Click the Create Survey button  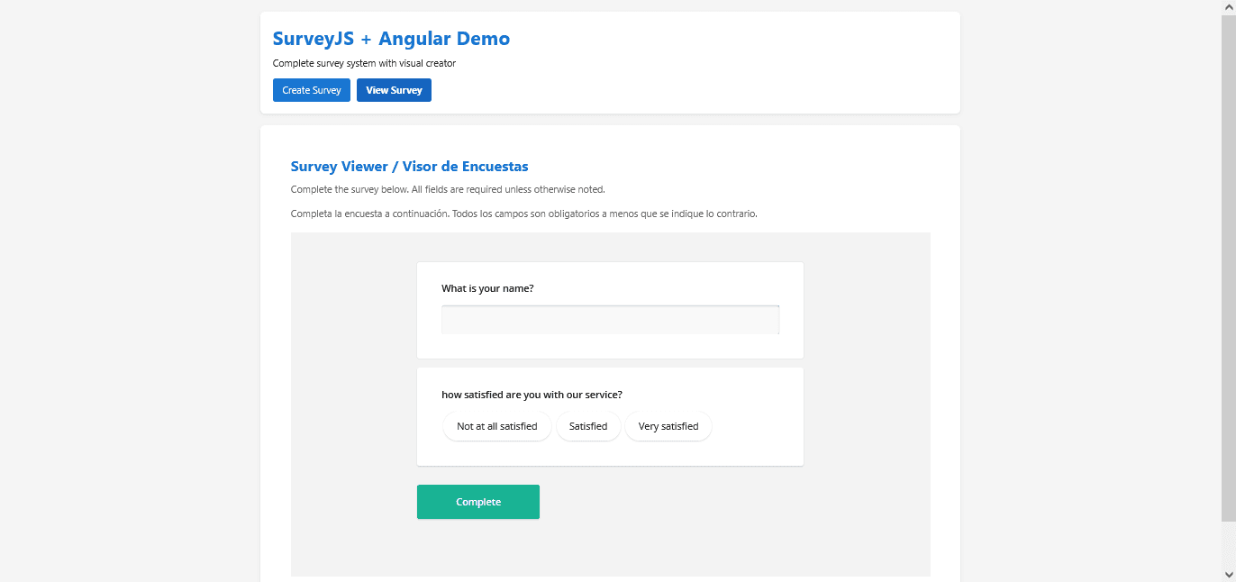click(x=312, y=90)
